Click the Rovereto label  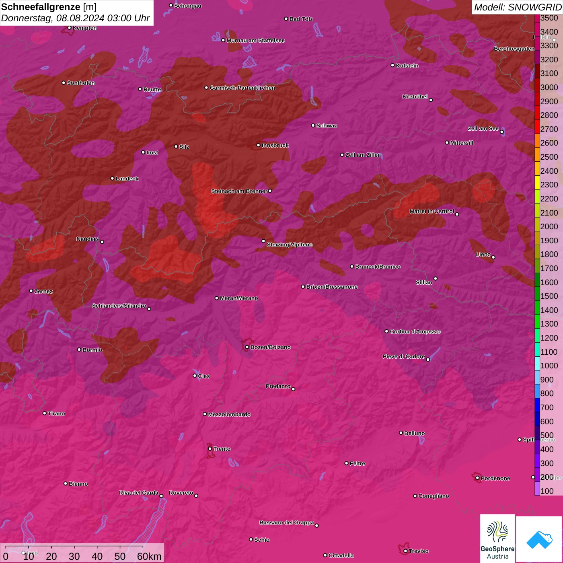(x=181, y=493)
